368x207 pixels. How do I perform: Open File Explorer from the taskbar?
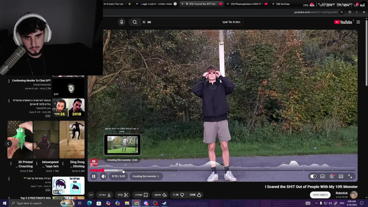127,203
